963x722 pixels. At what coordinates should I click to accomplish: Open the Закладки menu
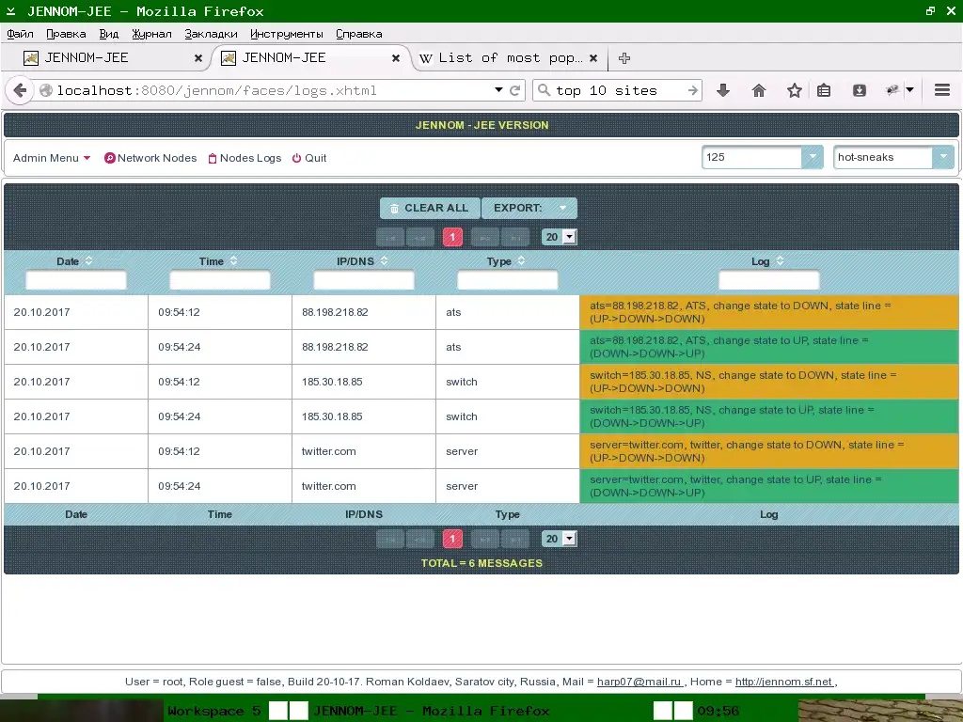click(211, 34)
